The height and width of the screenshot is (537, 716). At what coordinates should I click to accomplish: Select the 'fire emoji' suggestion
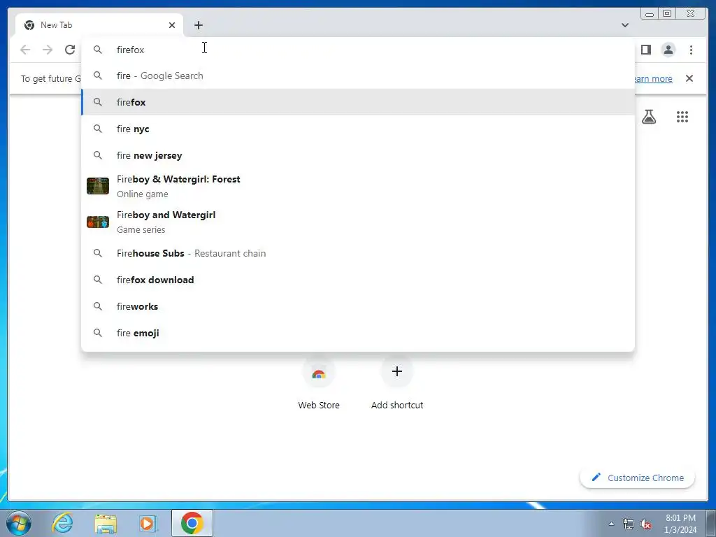(x=358, y=333)
